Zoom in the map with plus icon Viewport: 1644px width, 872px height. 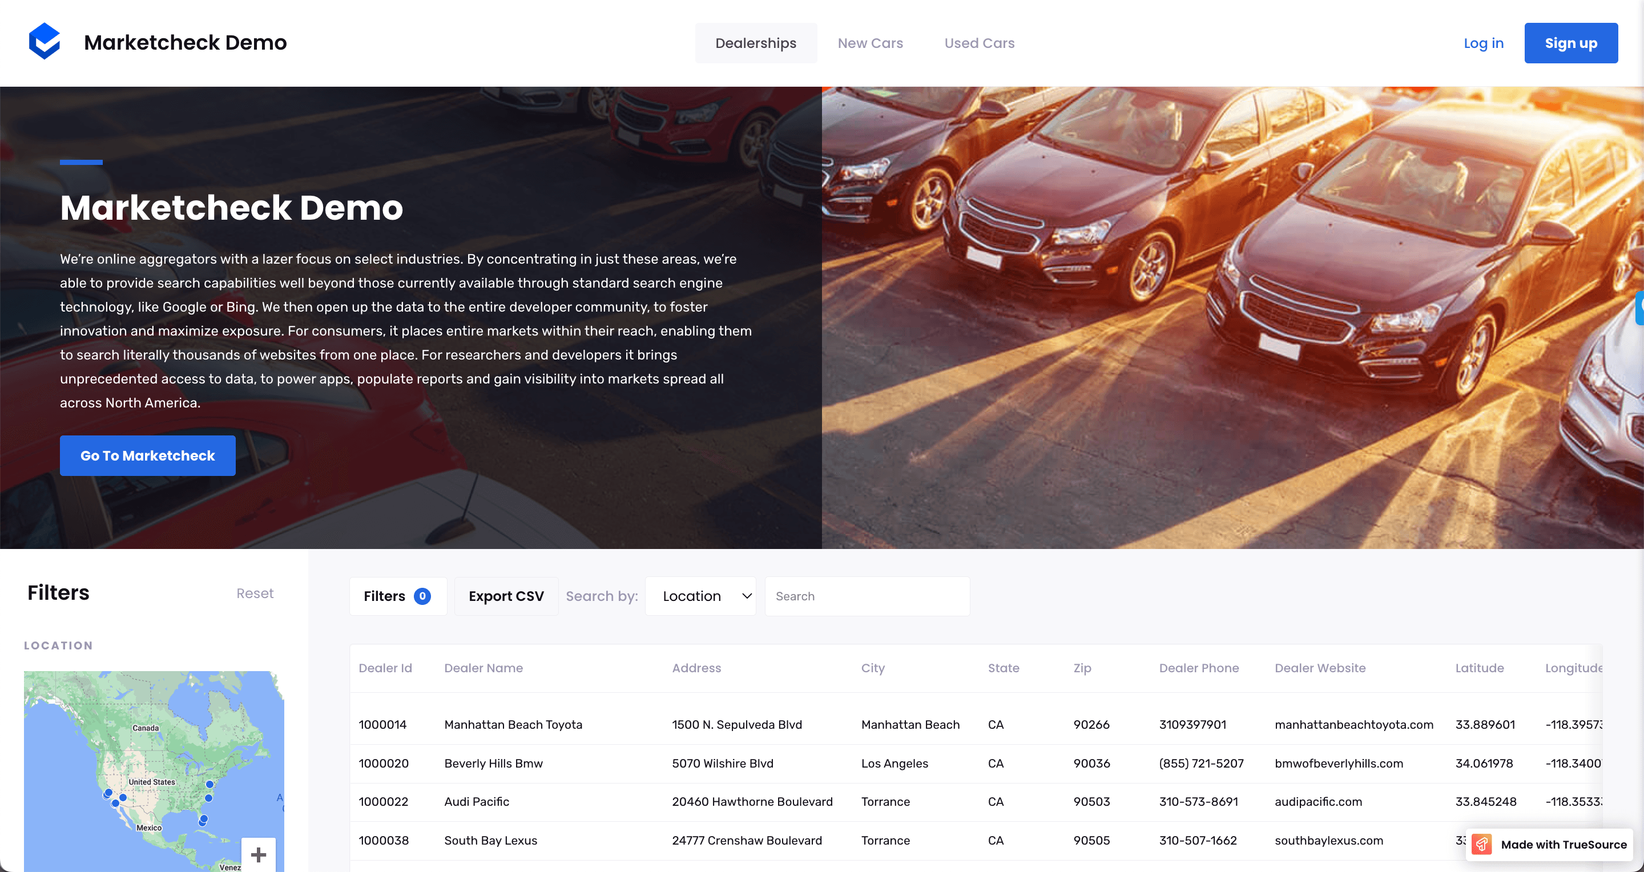point(259,854)
